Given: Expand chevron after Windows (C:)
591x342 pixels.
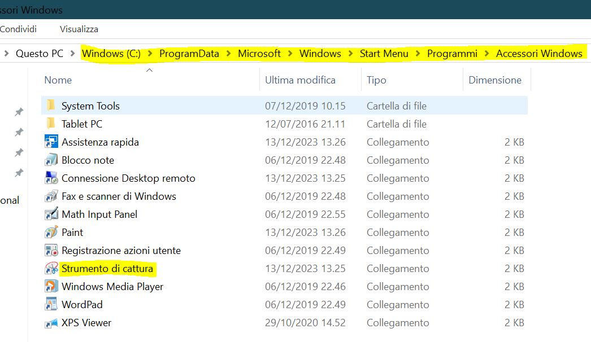Looking at the screenshot, I should 150,54.
